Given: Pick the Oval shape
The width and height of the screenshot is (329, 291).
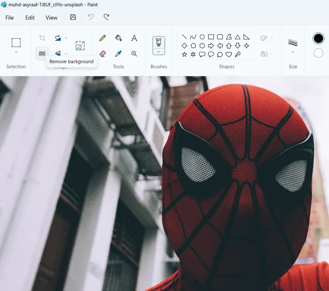Looking at the screenshot, I should pos(202,37).
